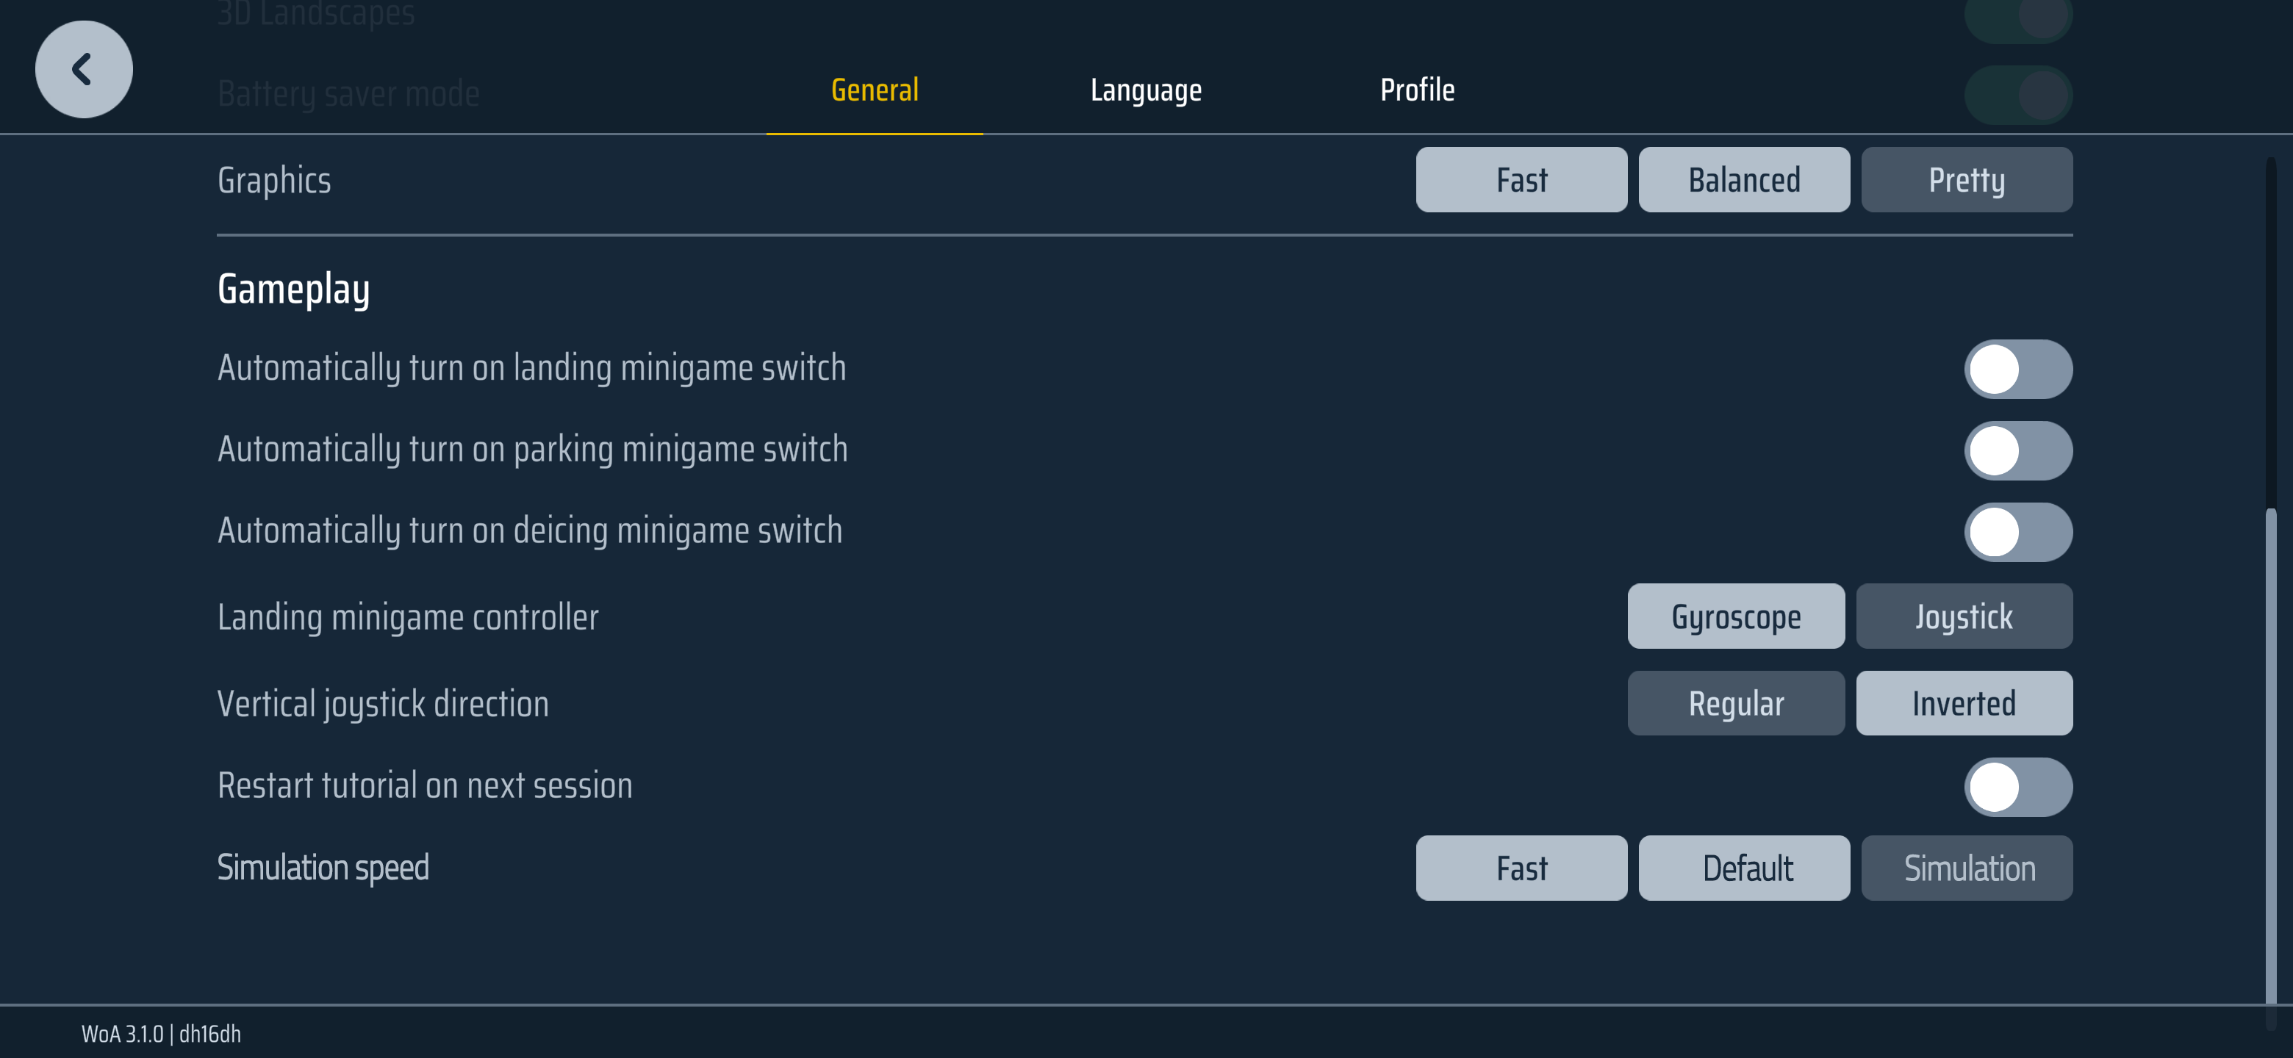The width and height of the screenshot is (2293, 1058).
Task: Toggle Battery saver mode switch
Action: (x=2017, y=94)
